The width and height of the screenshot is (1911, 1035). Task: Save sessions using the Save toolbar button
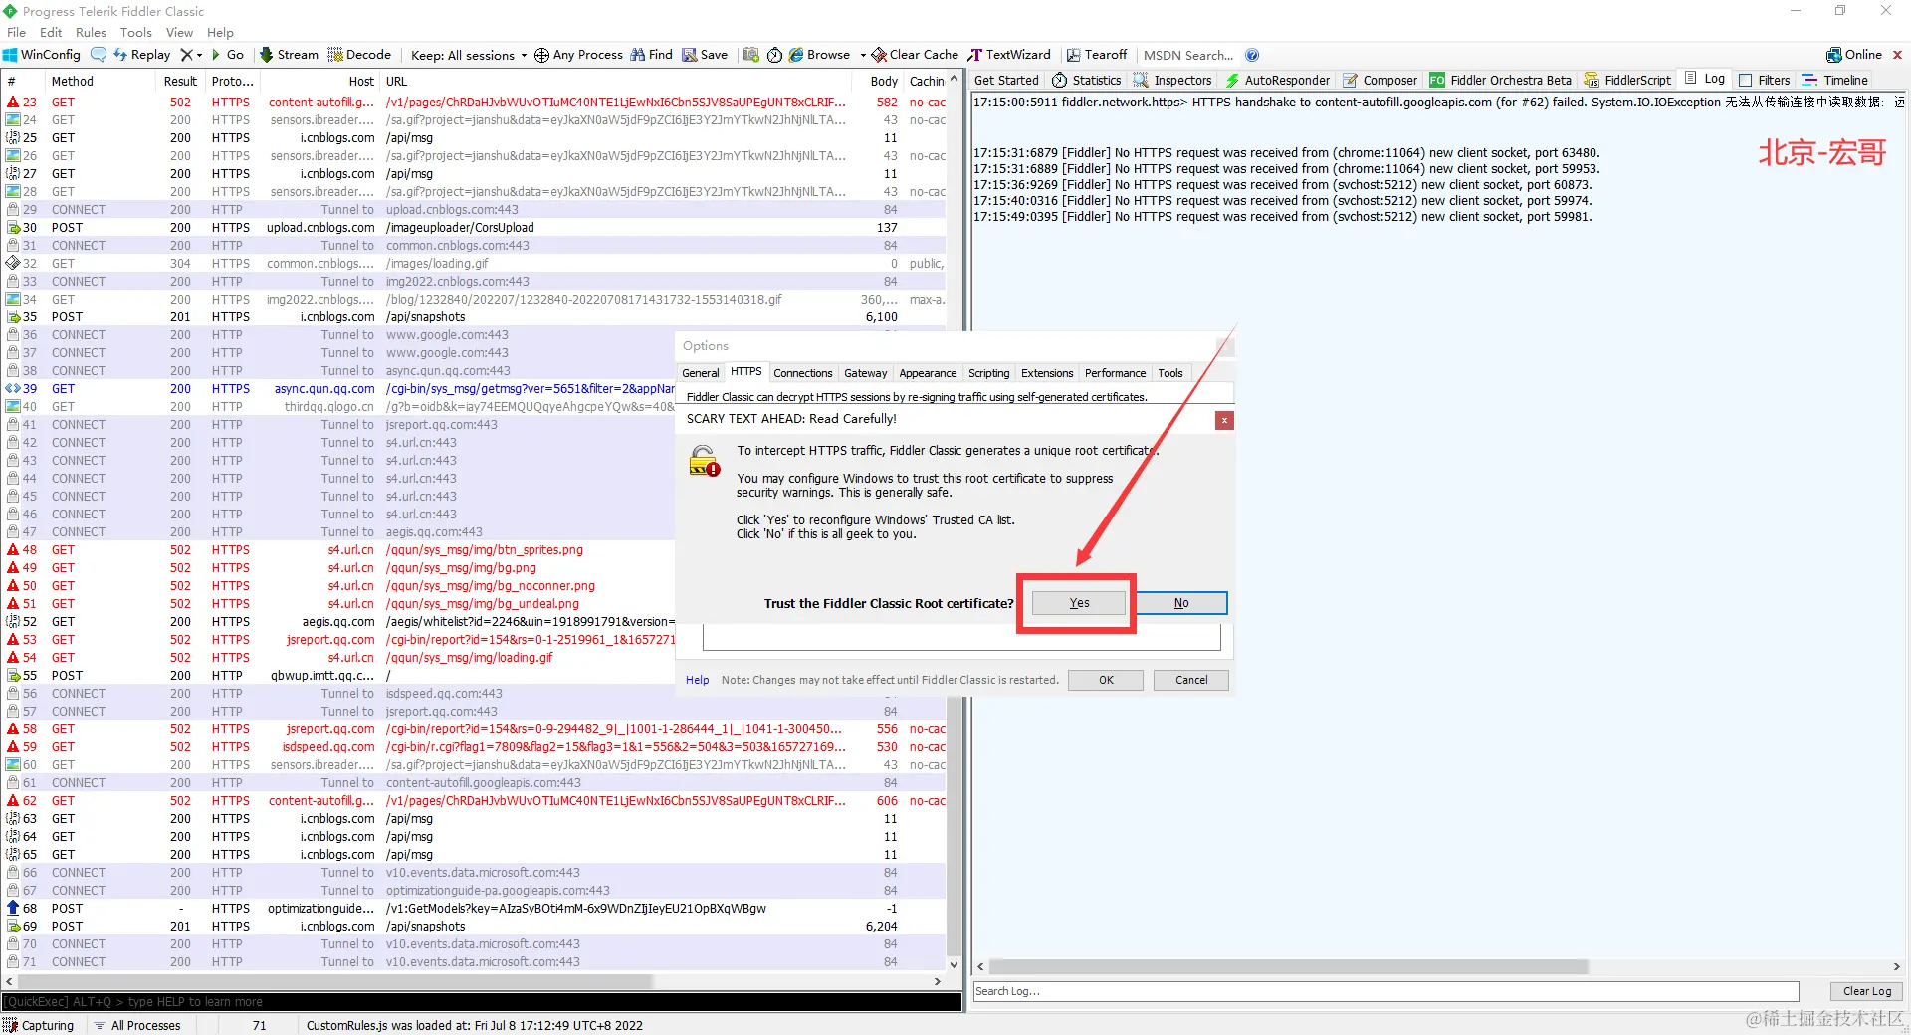[x=705, y=55]
